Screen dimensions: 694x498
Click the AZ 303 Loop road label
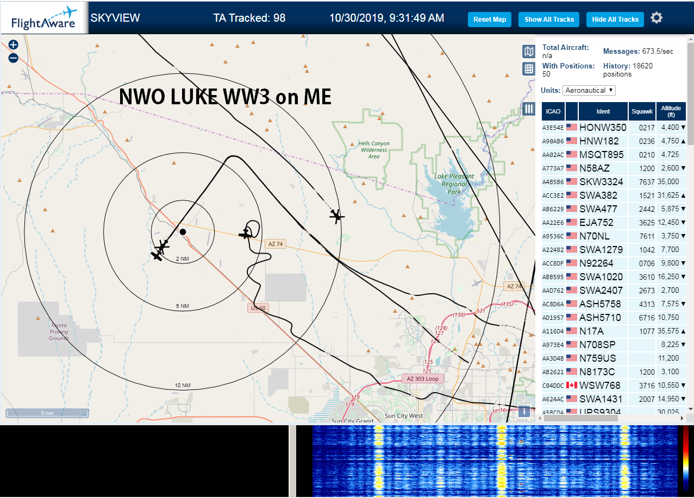[423, 379]
